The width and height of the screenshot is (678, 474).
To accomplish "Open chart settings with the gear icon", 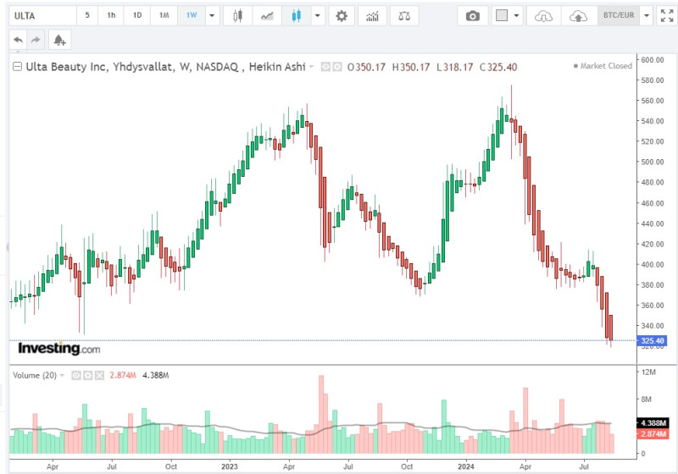I will (x=342, y=16).
